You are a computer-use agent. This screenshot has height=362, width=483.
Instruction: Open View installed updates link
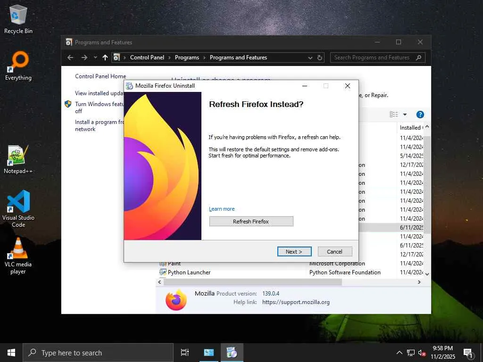tap(99, 93)
